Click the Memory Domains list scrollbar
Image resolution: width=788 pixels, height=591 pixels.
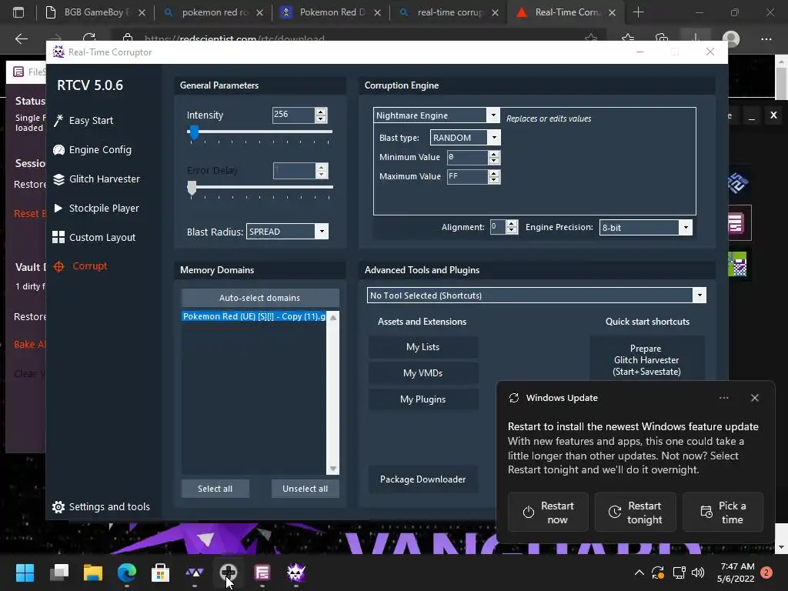(333, 392)
